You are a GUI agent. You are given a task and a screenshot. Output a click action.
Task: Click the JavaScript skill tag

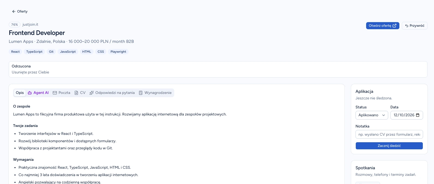68,52
